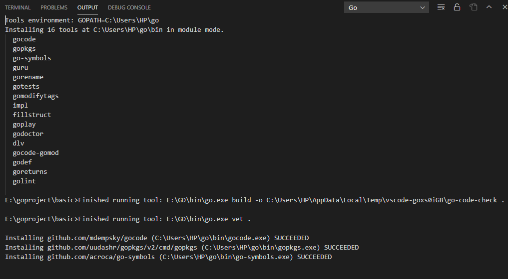Click the dlv tool entry
The image size is (508, 279).
coord(18,143)
